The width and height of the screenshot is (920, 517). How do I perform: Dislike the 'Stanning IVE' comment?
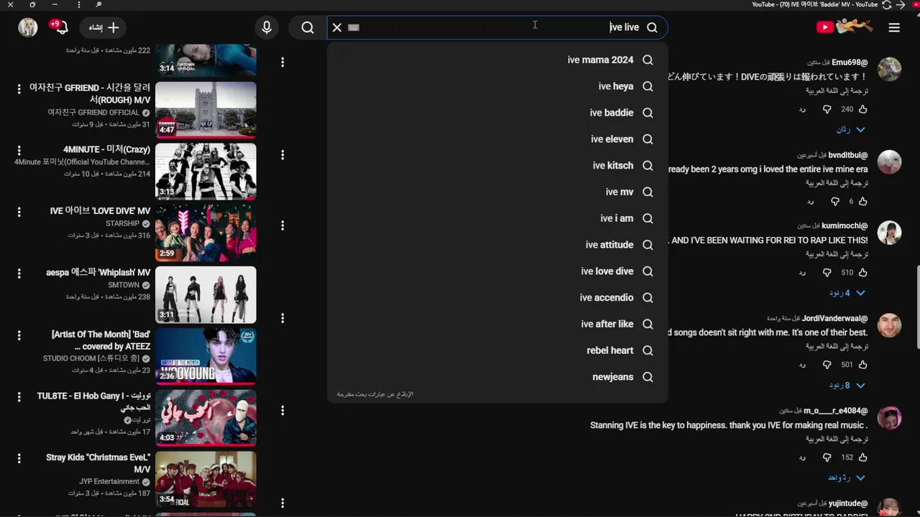[x=827, y=457]
